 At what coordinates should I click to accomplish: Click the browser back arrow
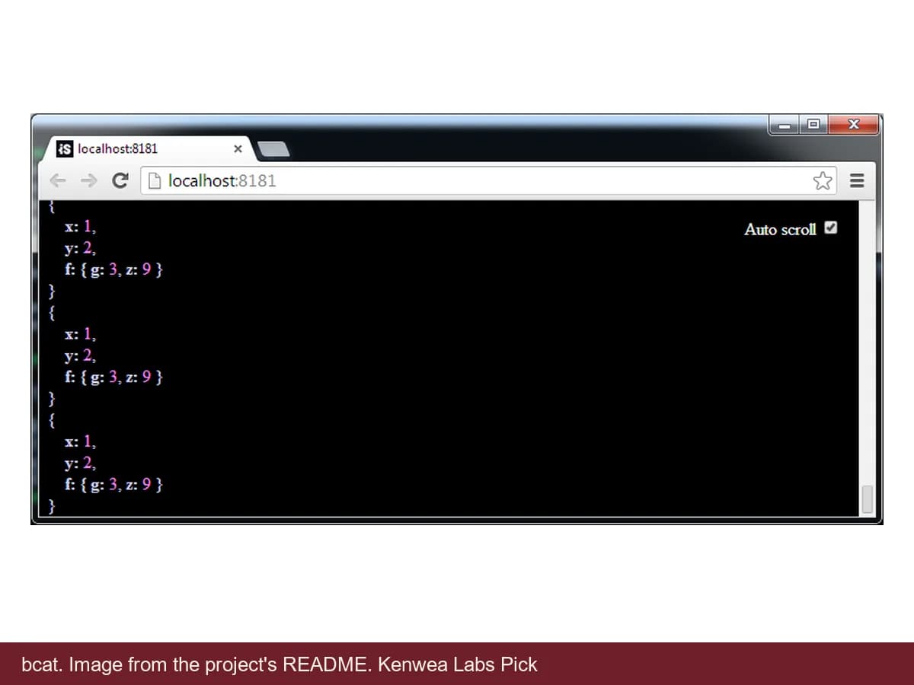[x=59, y=180]
